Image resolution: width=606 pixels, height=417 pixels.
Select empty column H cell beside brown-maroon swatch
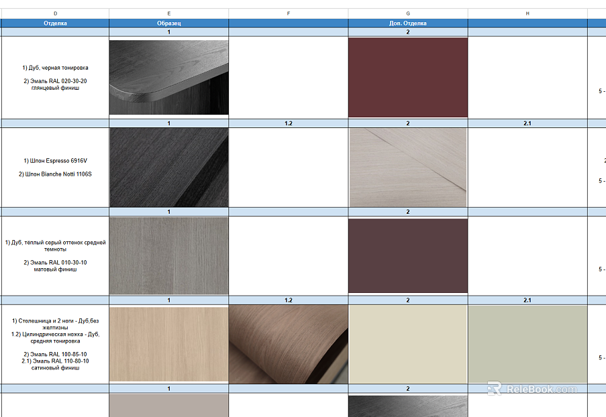tap(527, 256)
